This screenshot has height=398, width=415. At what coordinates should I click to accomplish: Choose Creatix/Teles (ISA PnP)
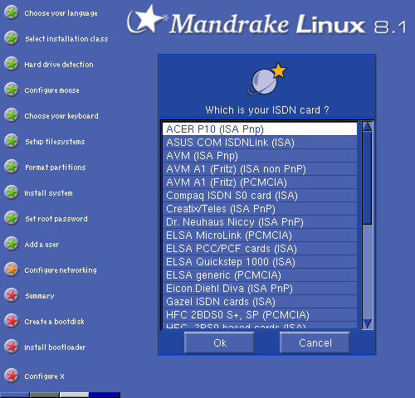pos(260,209)
